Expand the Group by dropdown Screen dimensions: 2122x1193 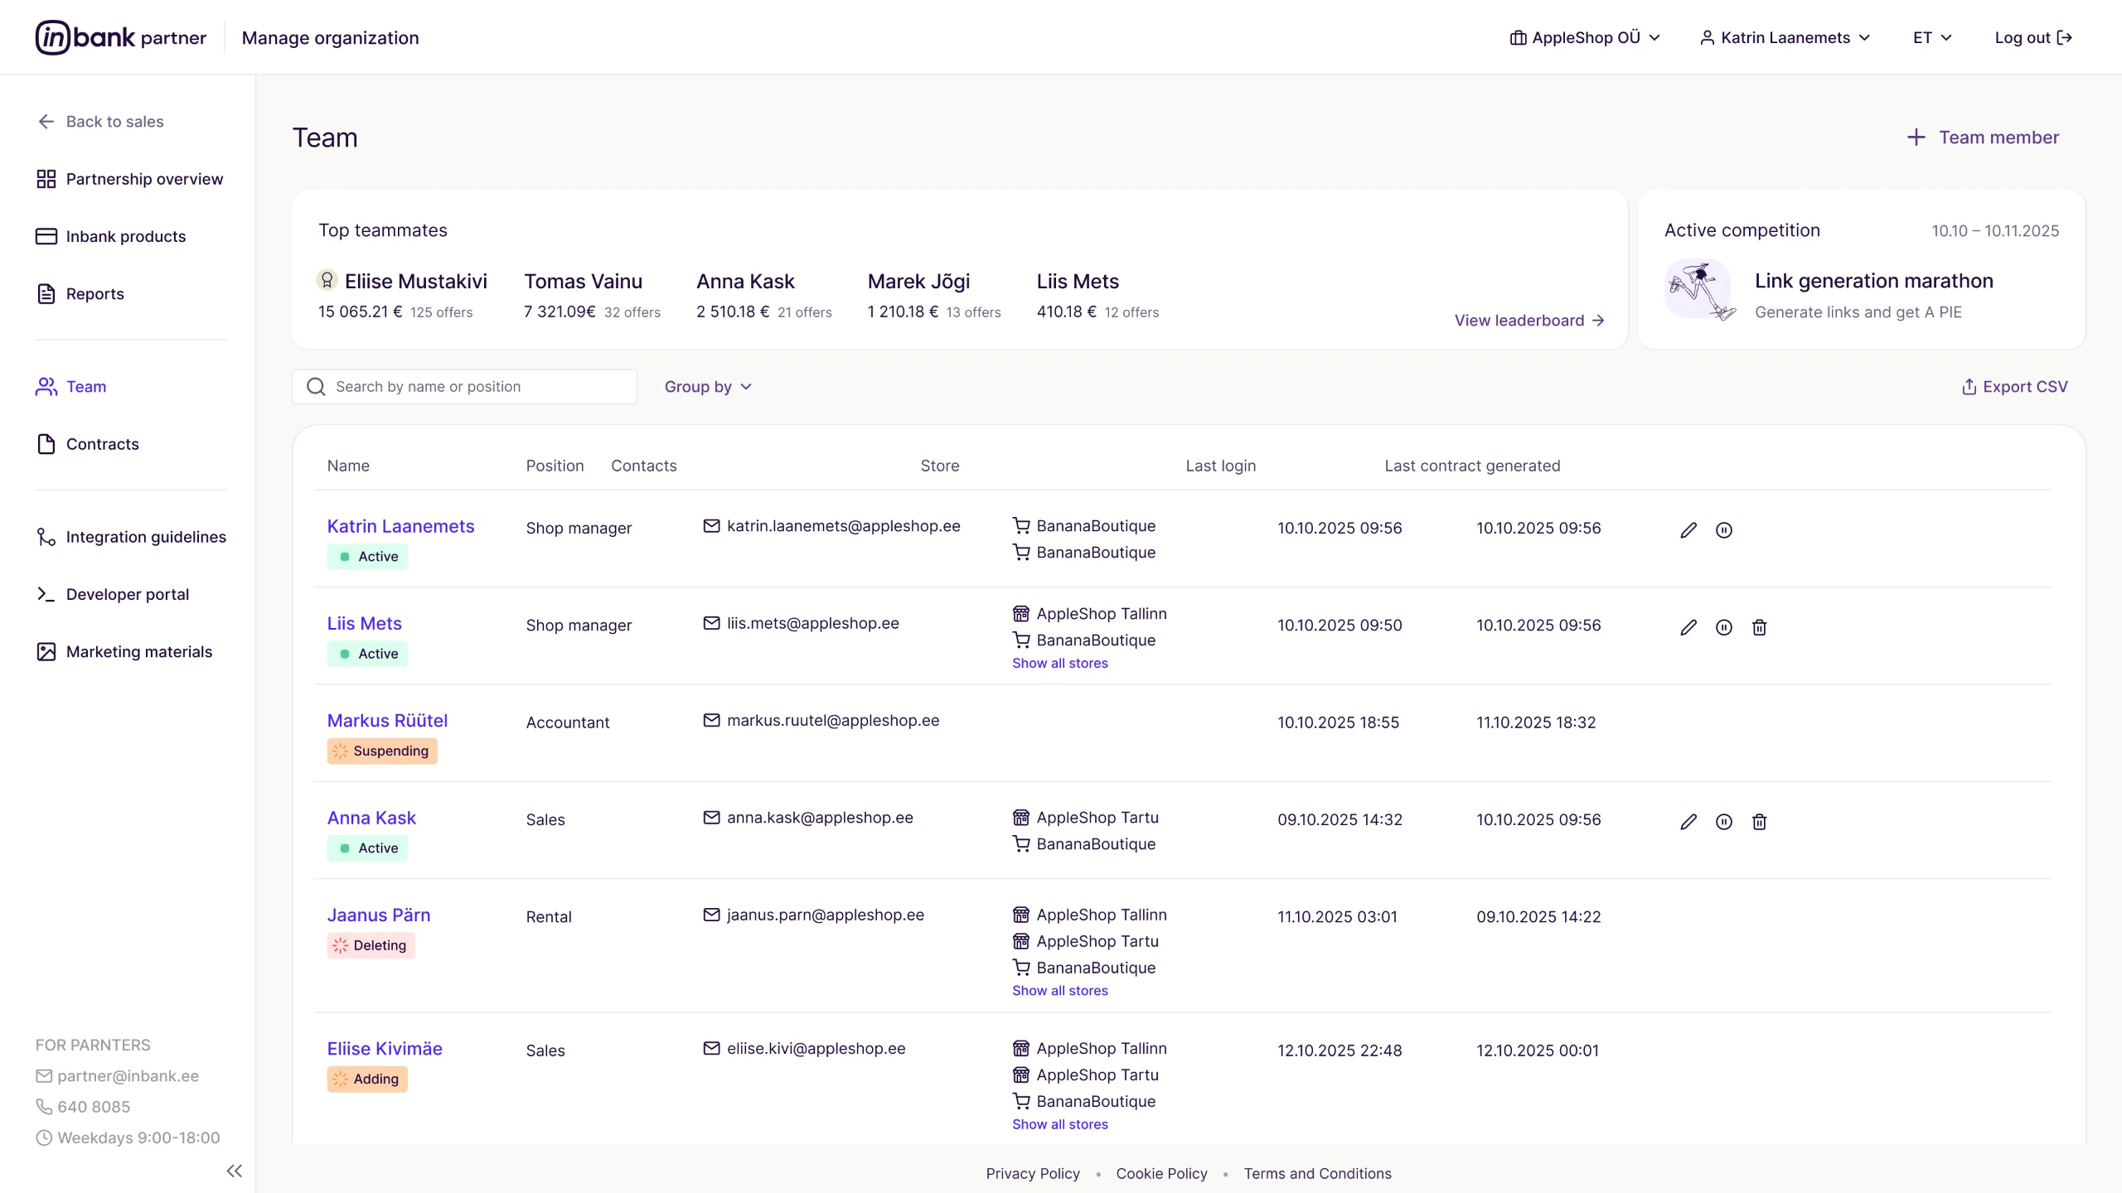pos(708,387)
